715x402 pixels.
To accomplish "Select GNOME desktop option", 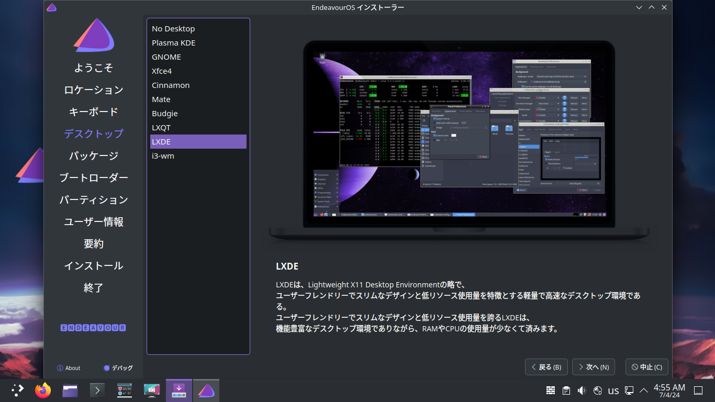I will point(198,57).
